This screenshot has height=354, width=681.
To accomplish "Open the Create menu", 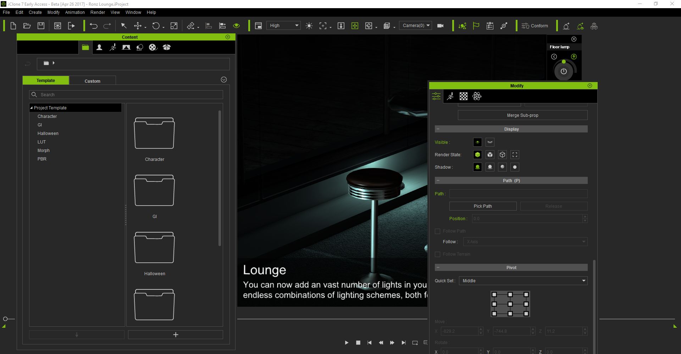I will point(35,12).
